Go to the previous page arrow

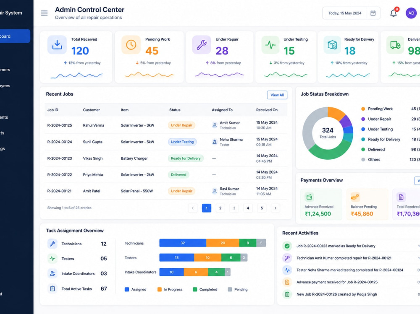193,208
